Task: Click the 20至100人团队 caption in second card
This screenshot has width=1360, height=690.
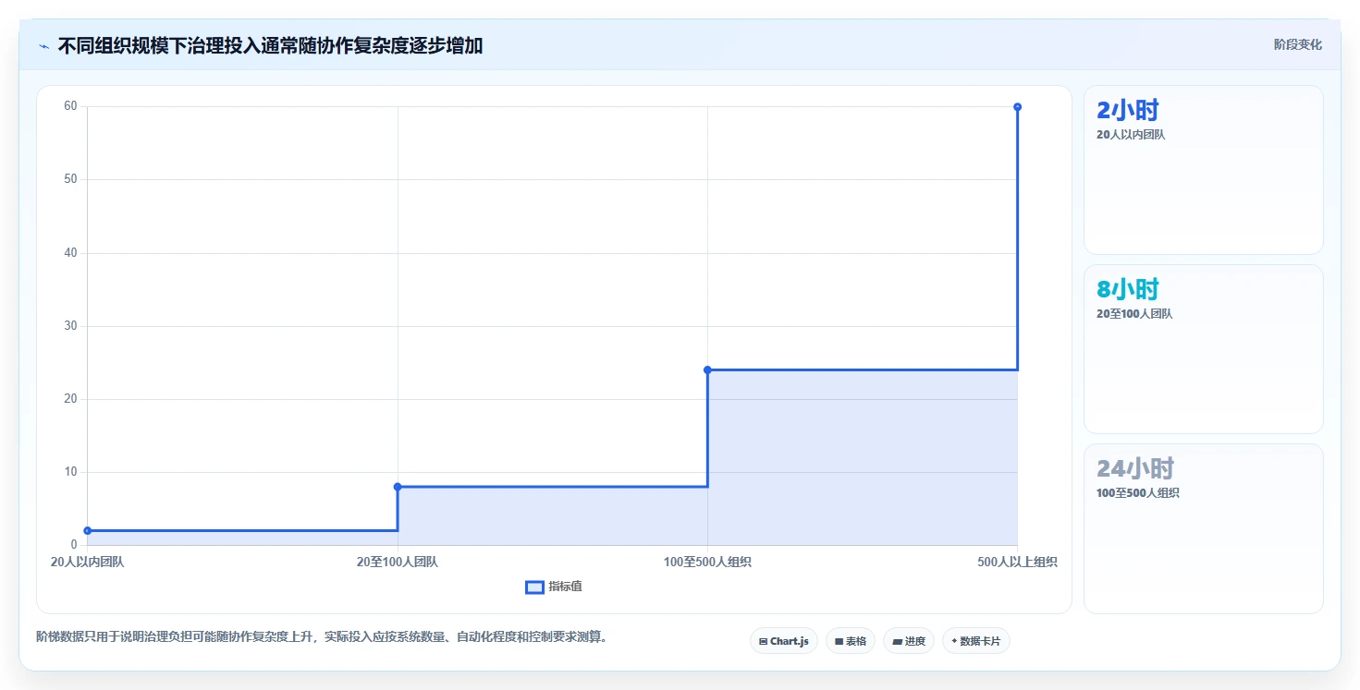Action: click(x=1134, y=314)
